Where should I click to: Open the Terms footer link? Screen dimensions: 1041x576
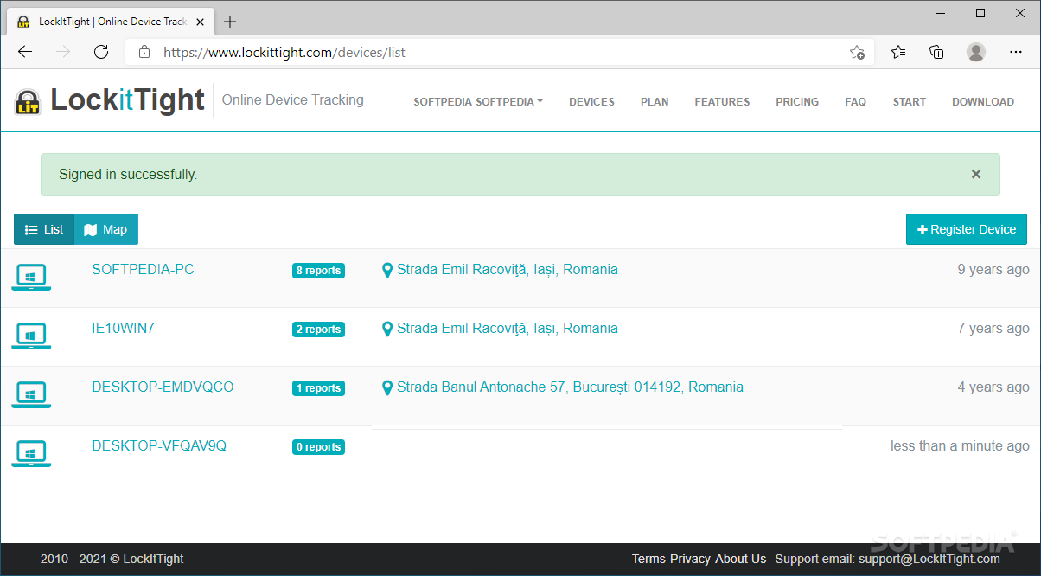point(648,559)
